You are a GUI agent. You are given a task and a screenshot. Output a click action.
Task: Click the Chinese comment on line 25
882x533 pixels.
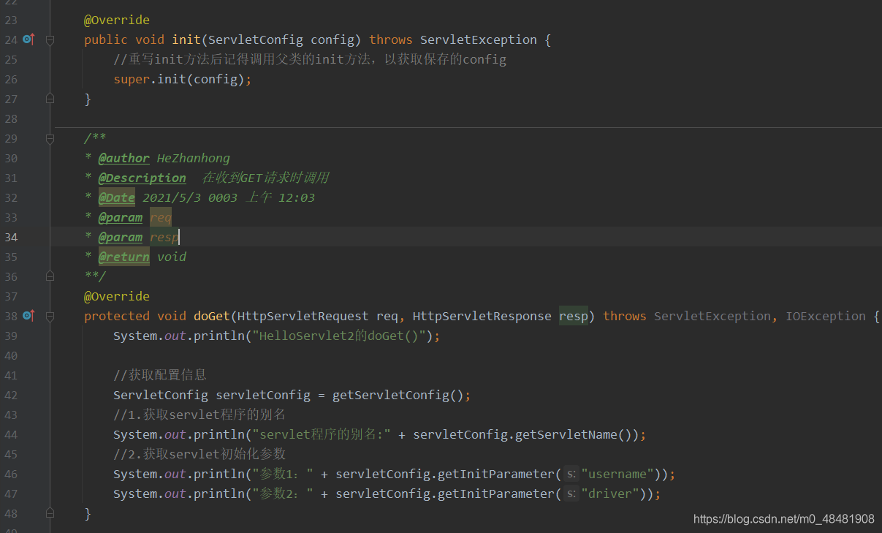click(310, 59)
